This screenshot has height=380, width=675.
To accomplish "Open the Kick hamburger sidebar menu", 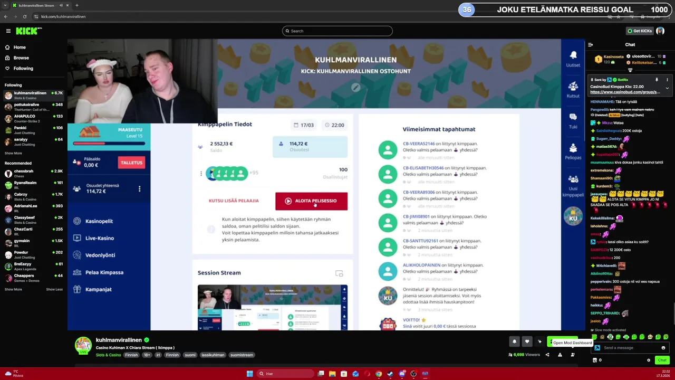I will [8, 31].
